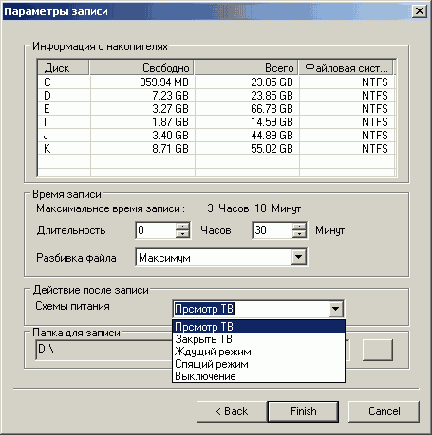432x435 pixels.
Task: Go to previous step with '< Back'
Action: (x=232, y=411)
